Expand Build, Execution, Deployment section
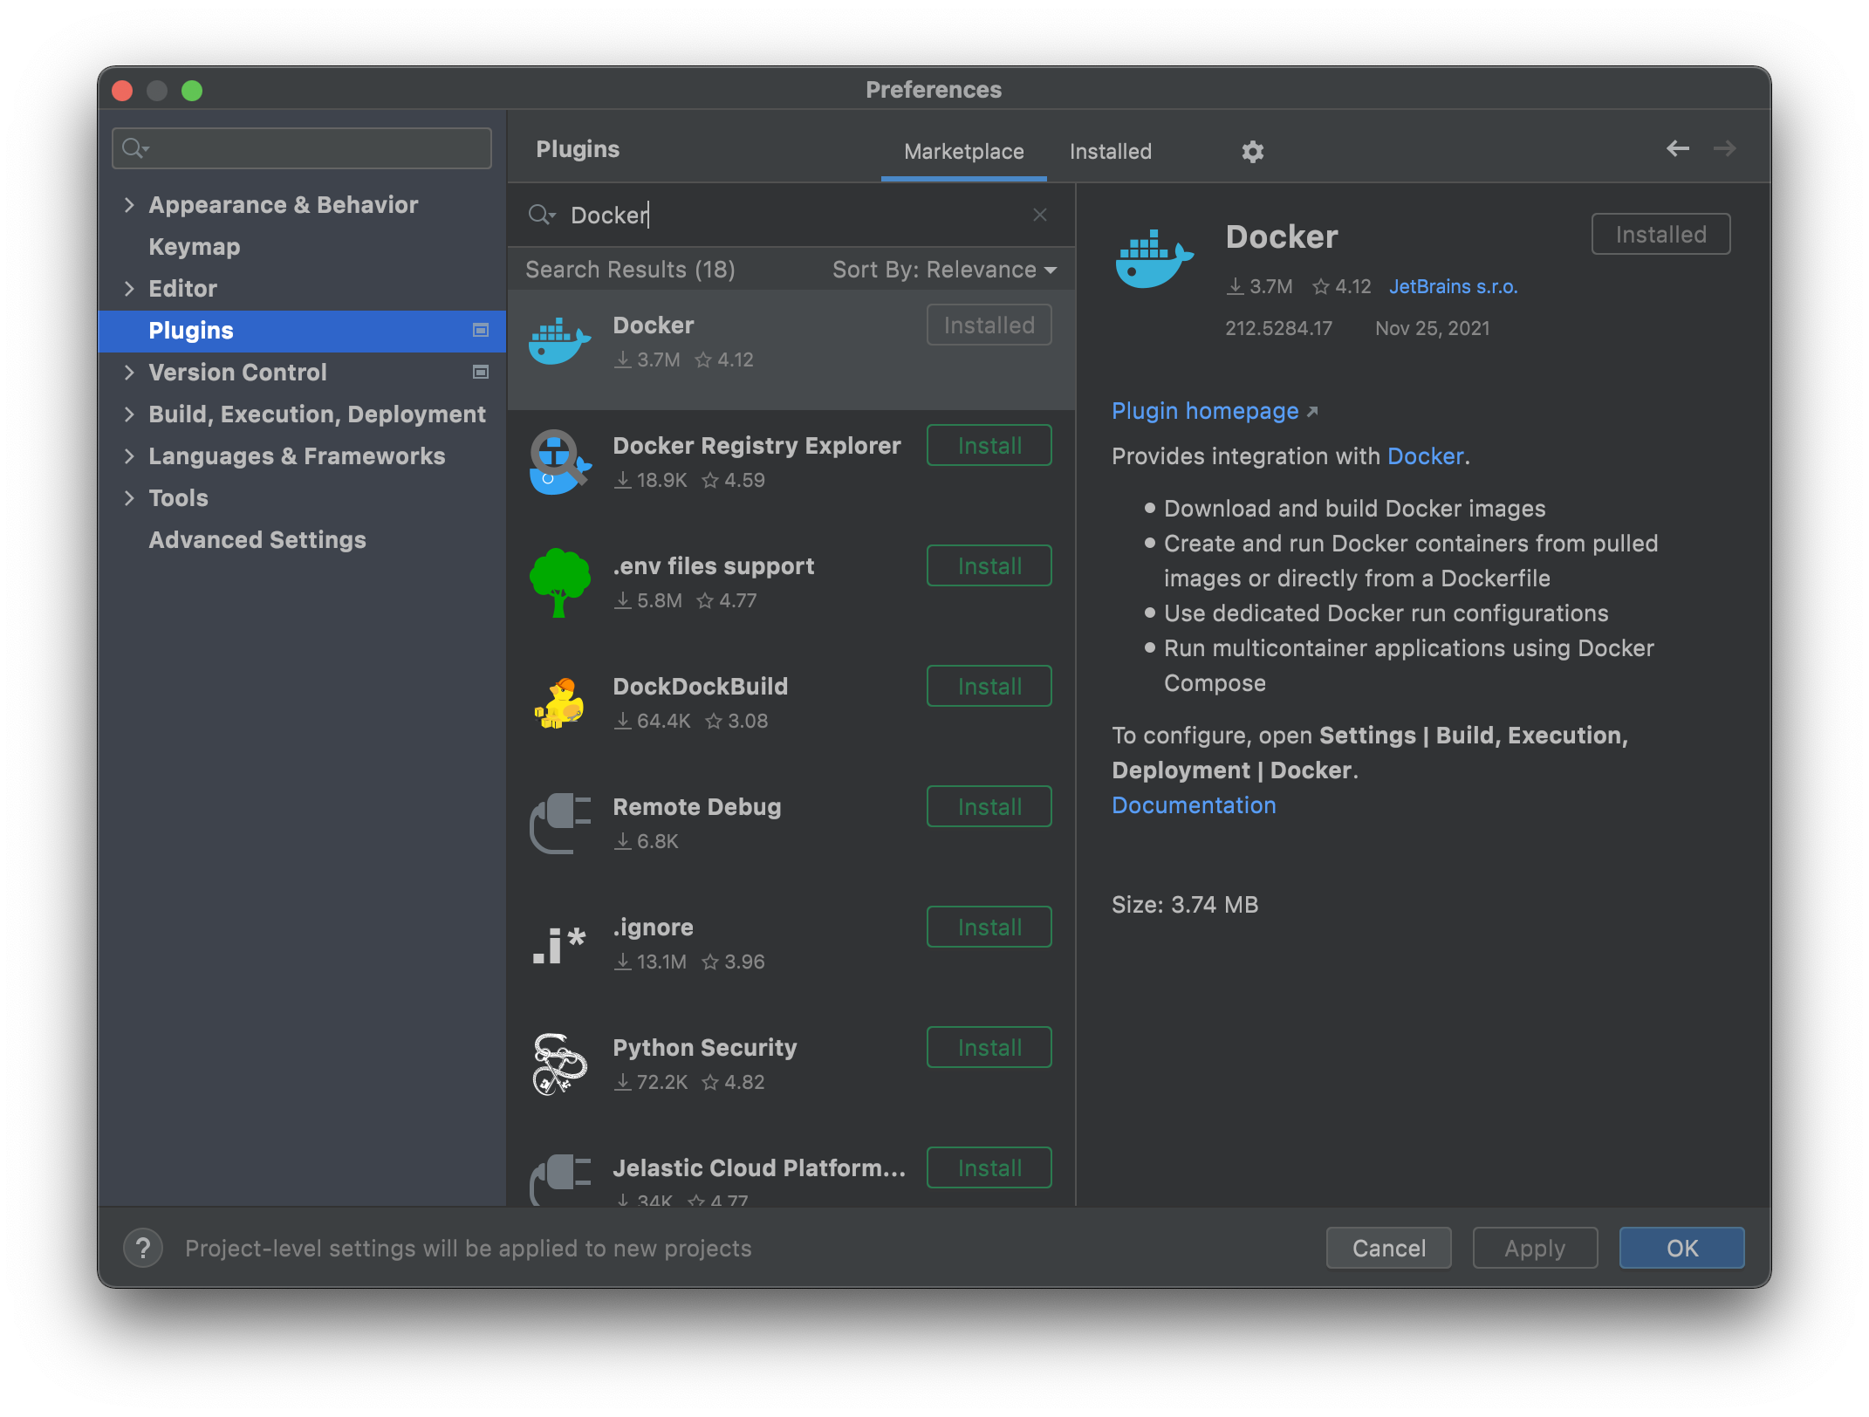1869x1417 pixels. (x=129, y=414)
